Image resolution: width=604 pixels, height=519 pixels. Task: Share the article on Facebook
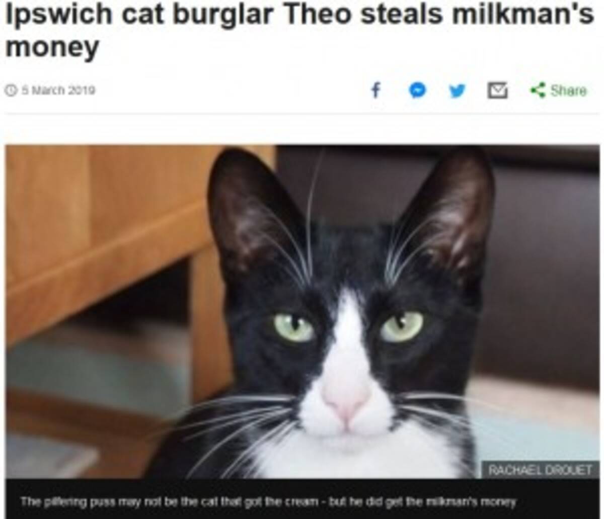tap(375, 91)
